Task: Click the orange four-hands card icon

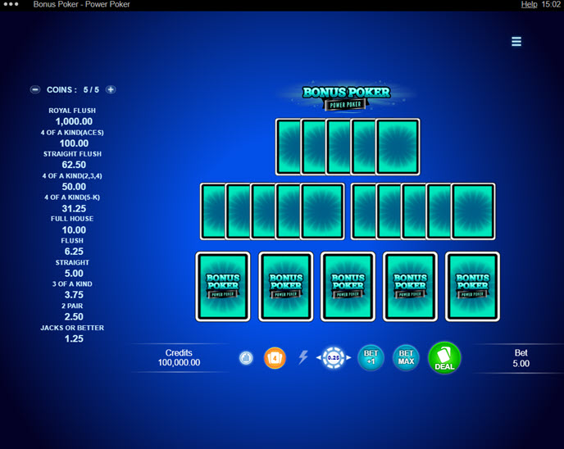Action: 275,358
